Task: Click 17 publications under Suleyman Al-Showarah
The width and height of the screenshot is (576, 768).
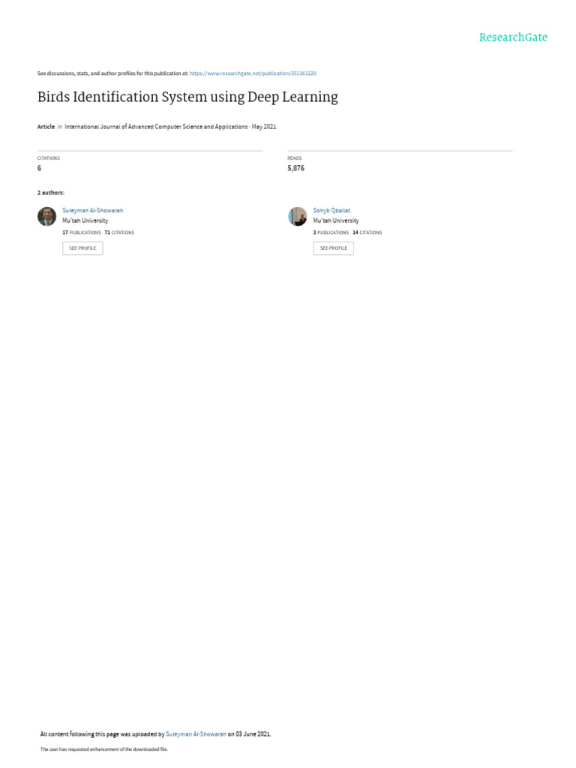Action: pos(81,232)
